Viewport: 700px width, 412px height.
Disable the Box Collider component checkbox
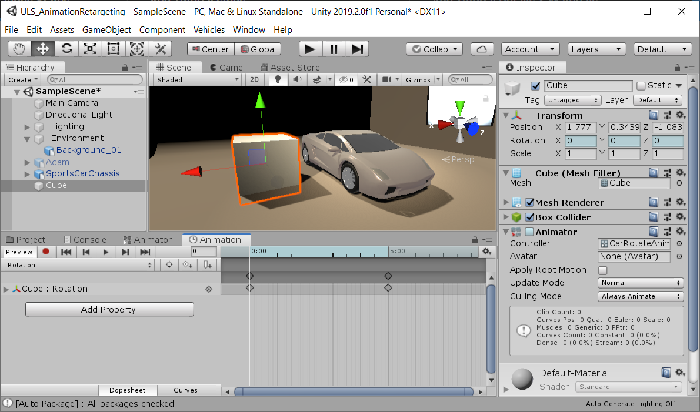529,217
